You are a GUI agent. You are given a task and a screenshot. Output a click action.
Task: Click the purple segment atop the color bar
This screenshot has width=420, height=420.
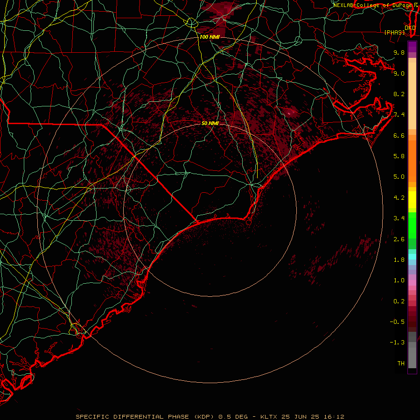412,47
